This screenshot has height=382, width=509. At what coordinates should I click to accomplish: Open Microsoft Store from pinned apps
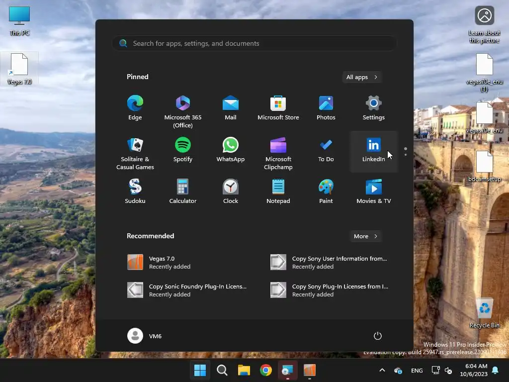click(x=278, y=108)
